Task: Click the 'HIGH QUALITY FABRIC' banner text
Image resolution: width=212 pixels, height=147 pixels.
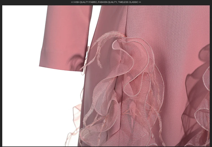Action: tap(106, 2)
